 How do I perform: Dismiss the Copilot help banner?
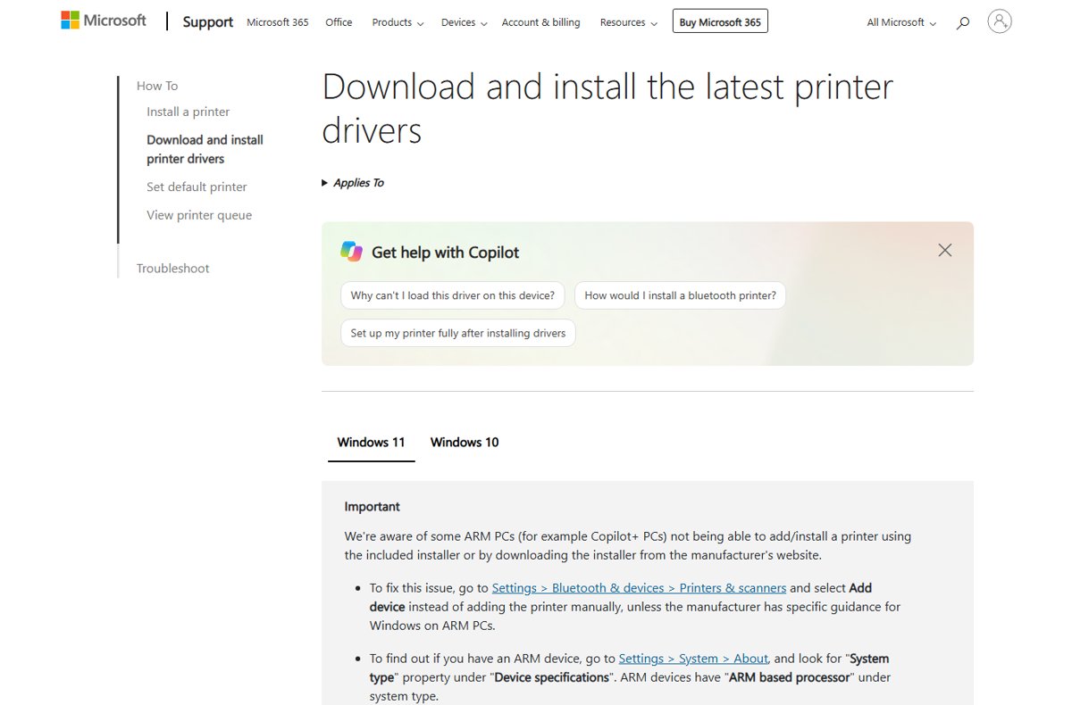[945, 251]
